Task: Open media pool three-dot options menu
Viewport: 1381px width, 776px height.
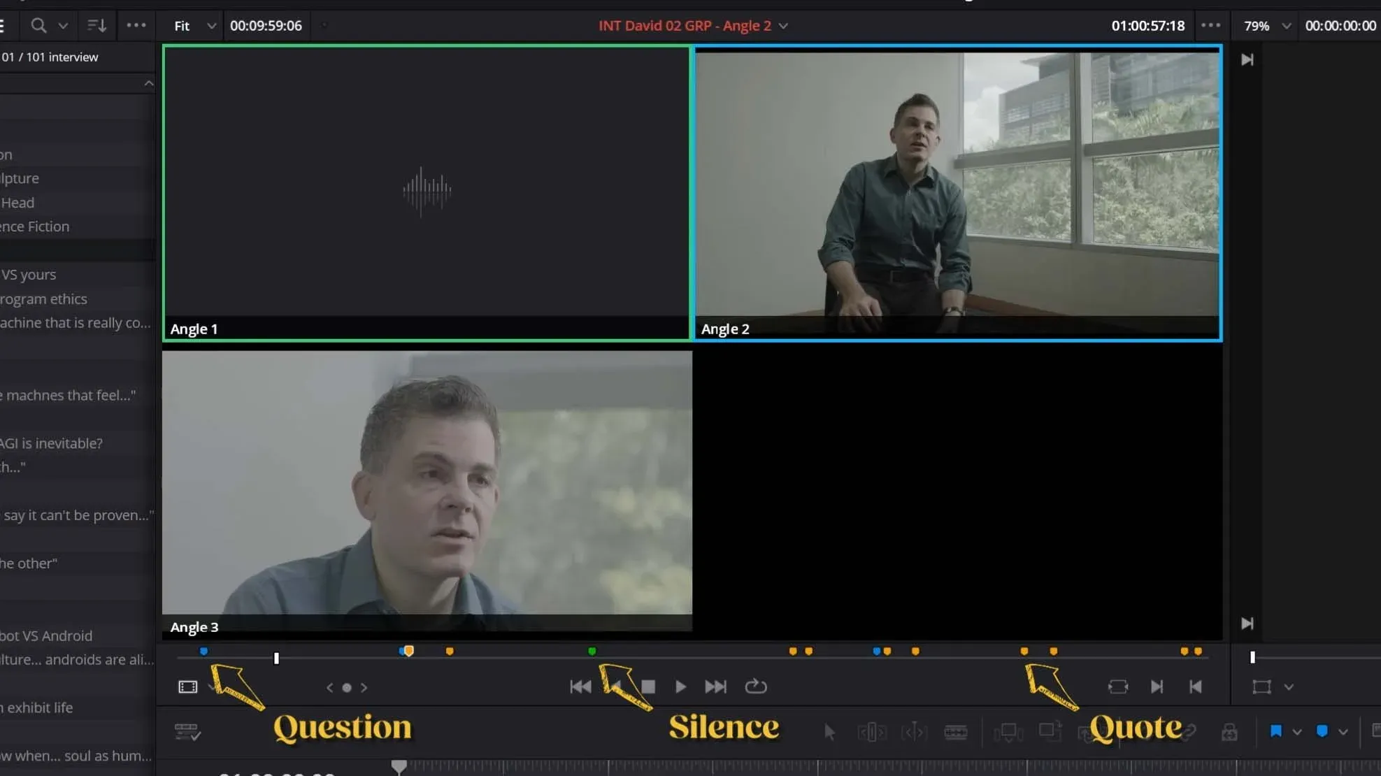Action: 136,25
